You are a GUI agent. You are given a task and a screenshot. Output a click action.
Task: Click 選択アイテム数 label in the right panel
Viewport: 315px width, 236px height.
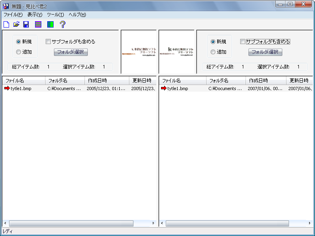(x=273, y=67)
